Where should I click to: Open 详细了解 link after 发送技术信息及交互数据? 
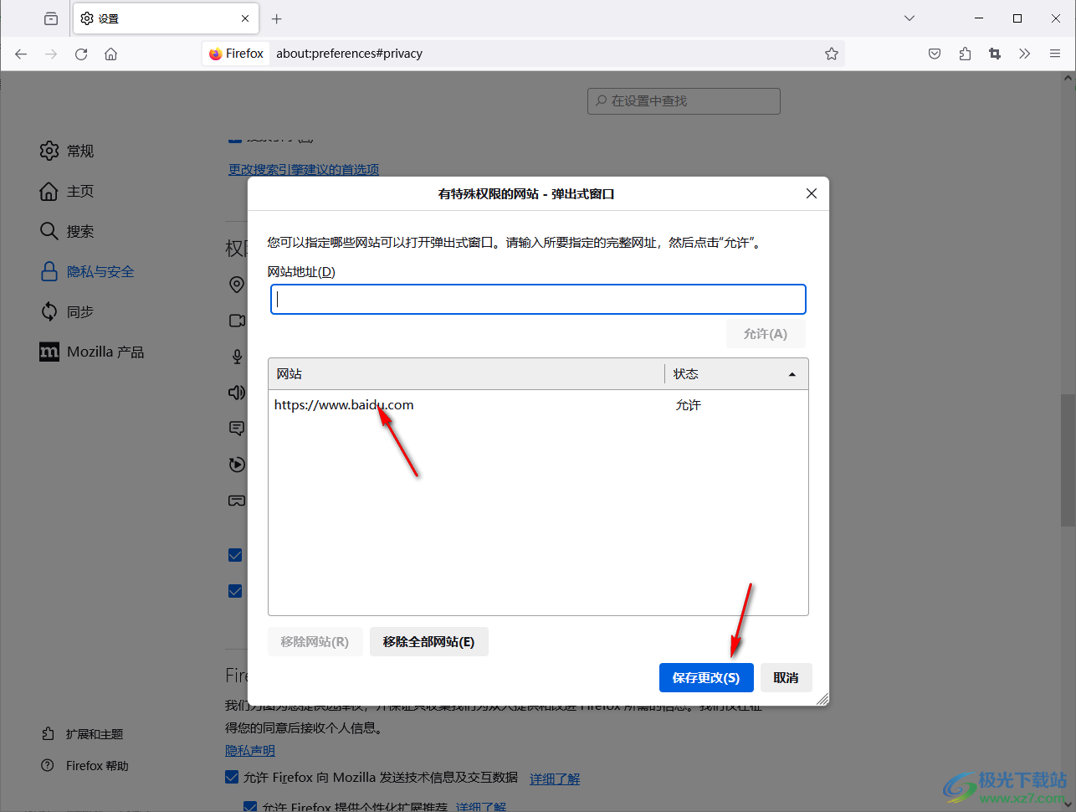555,779
